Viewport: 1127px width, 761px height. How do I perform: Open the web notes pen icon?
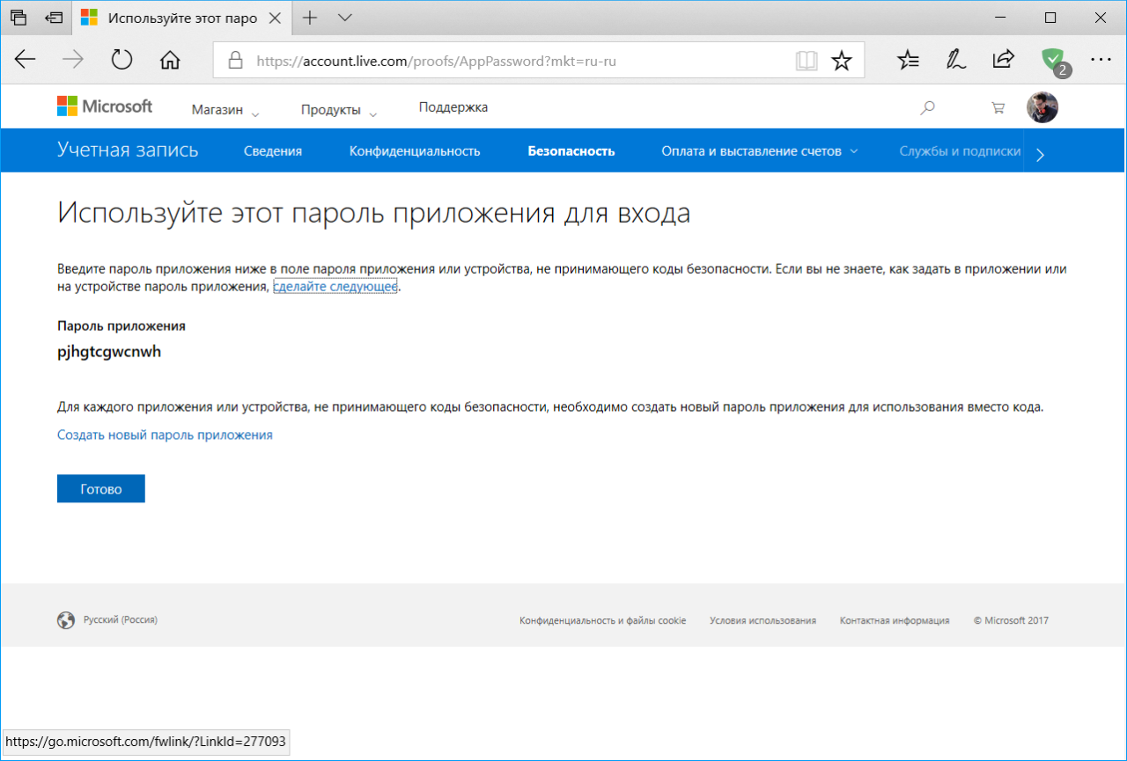[x=955, y=60]
